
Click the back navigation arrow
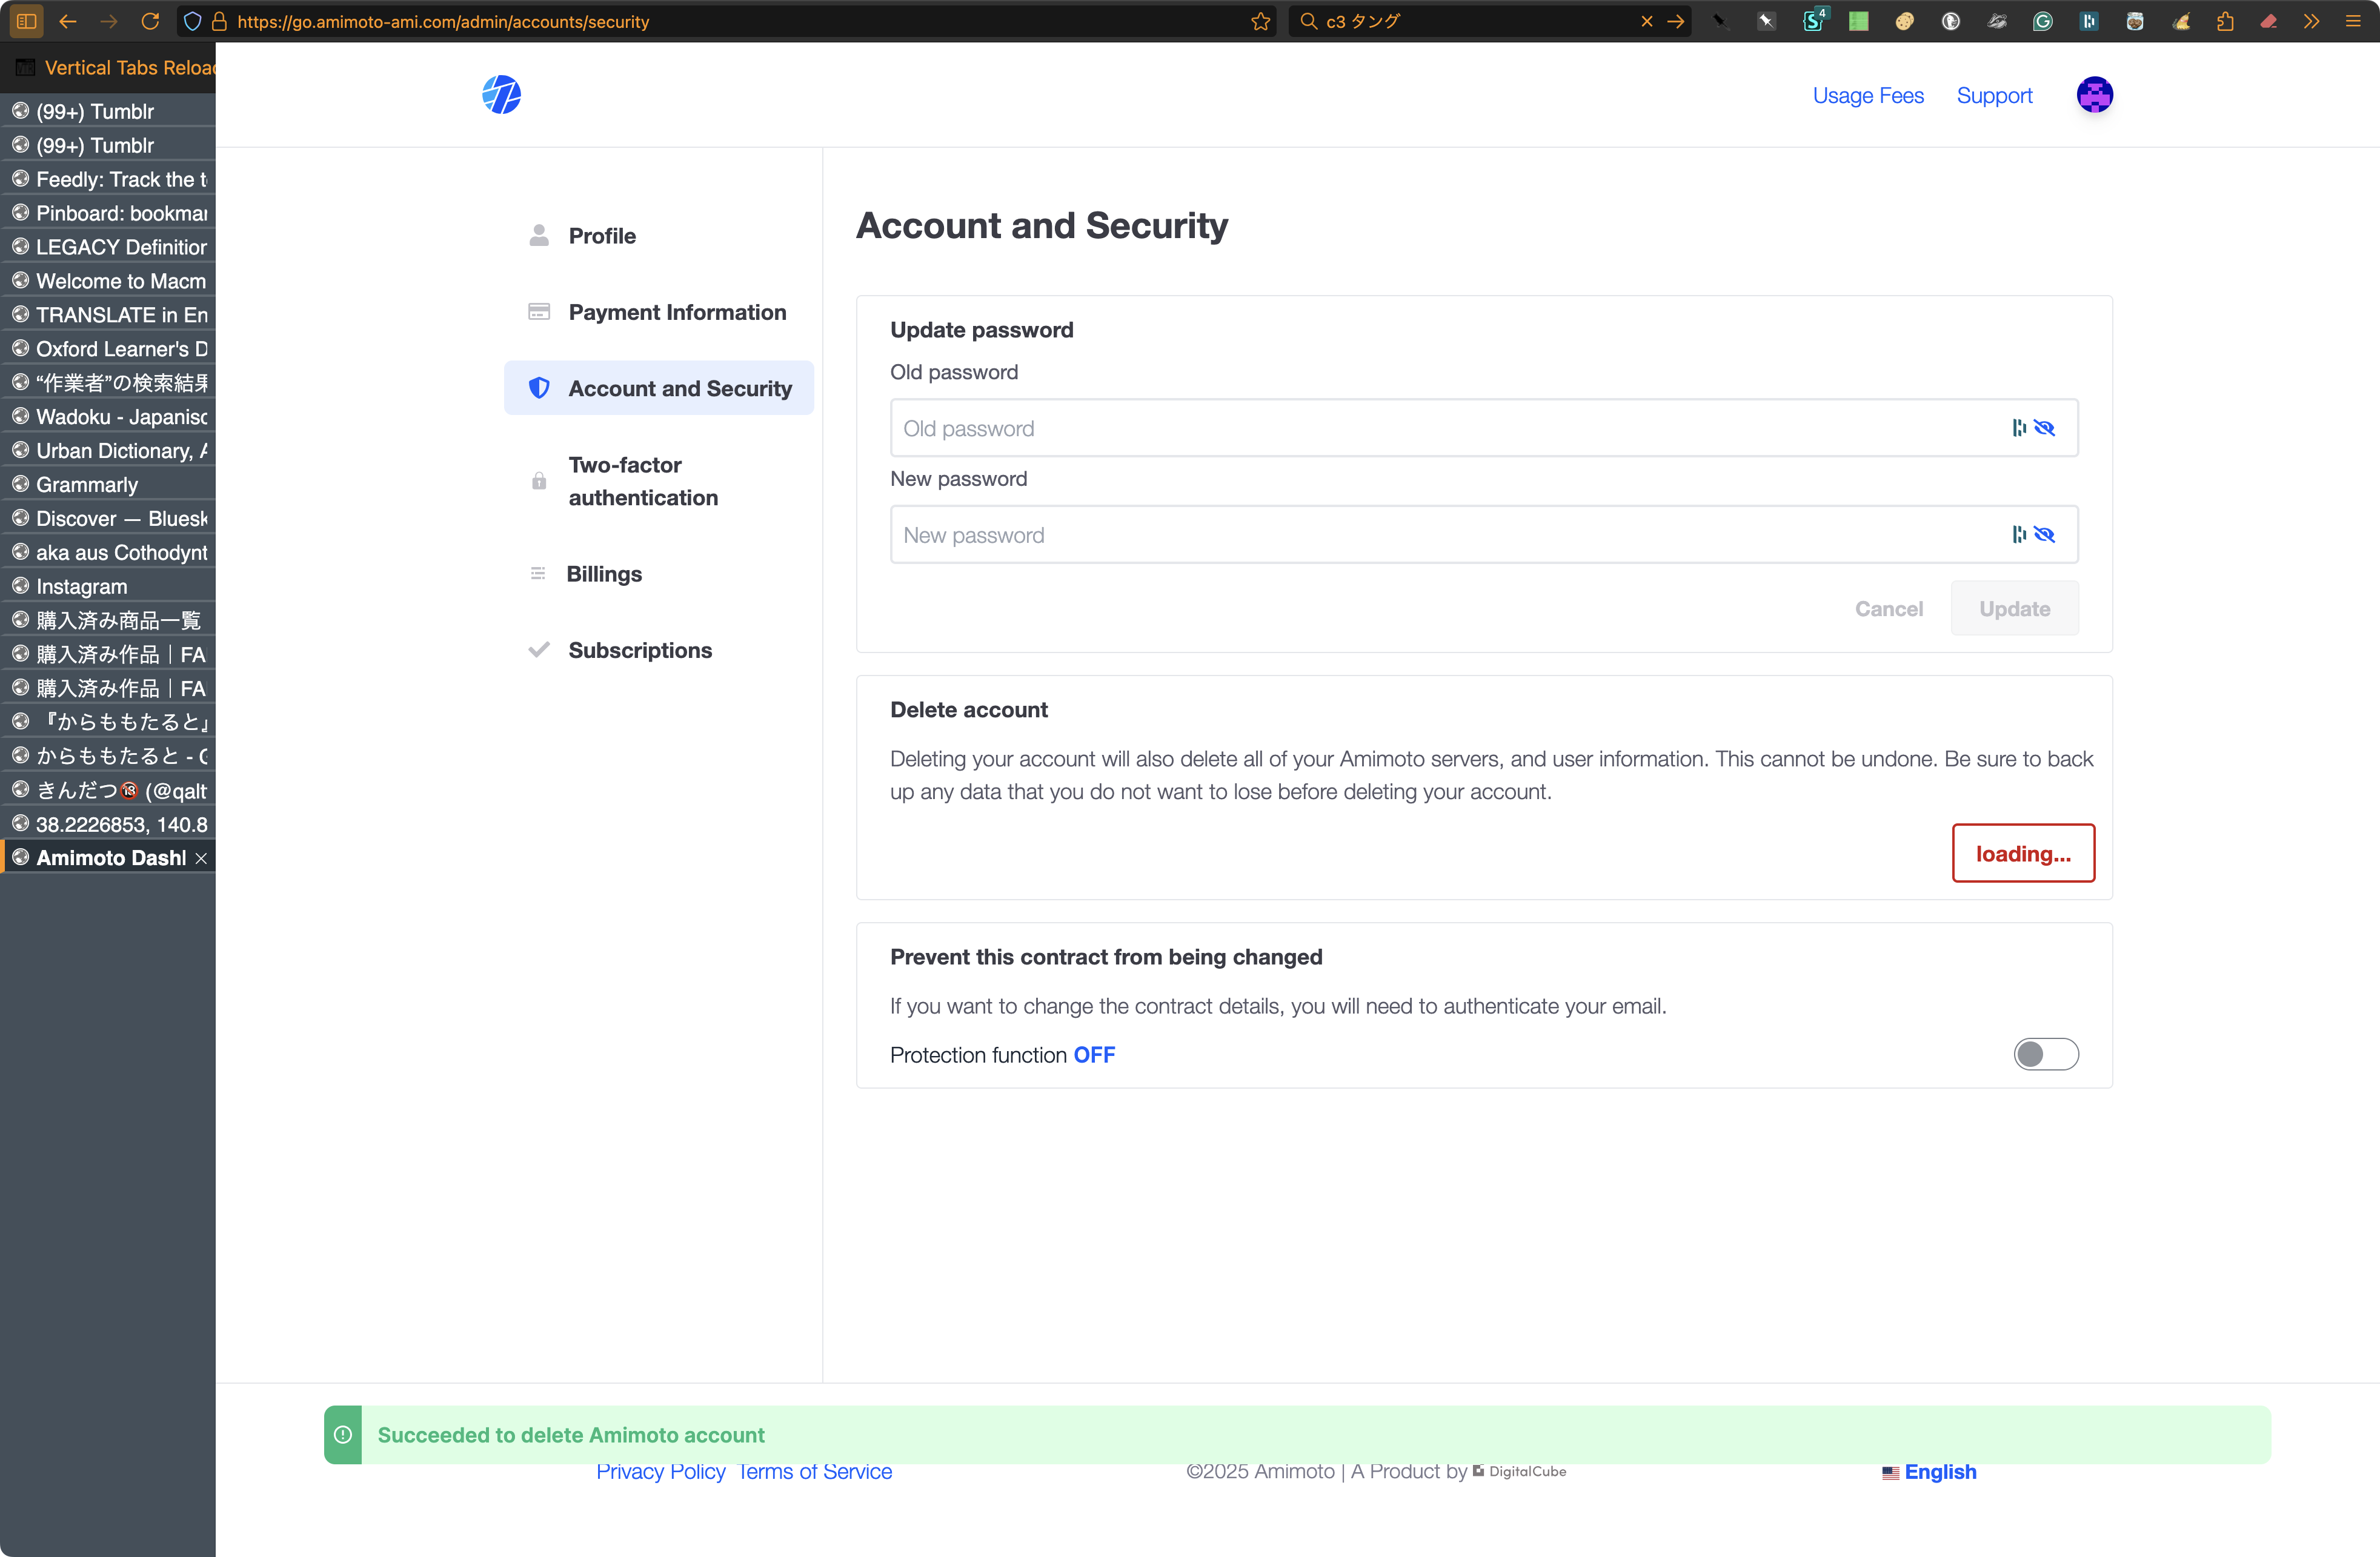click(68, 21)
